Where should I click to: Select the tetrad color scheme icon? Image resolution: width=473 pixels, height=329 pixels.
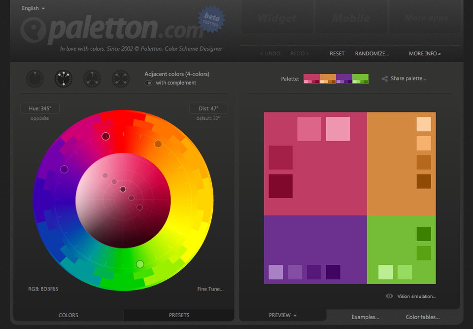[121, 78]
